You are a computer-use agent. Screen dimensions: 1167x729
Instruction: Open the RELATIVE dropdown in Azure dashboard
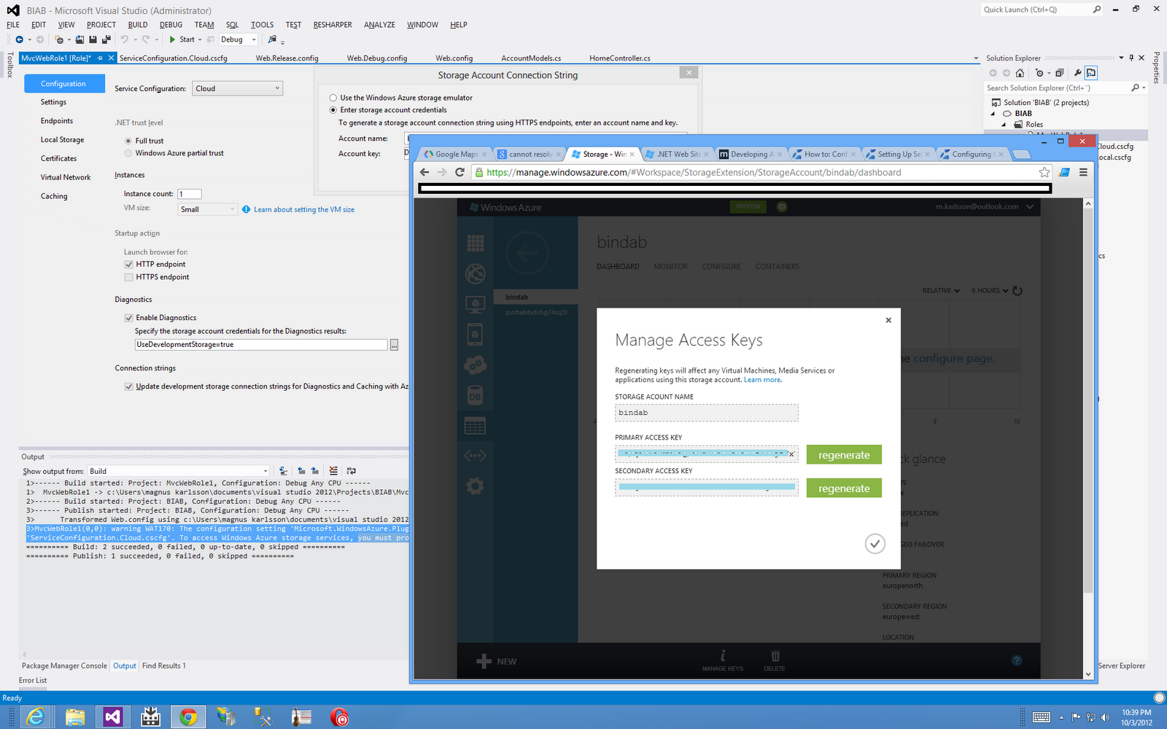coord(941,291)
